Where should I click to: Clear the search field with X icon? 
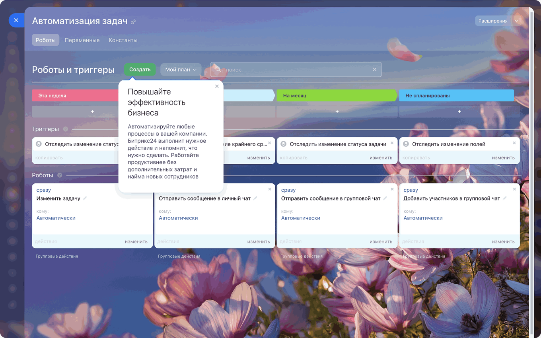pos(374,70)
